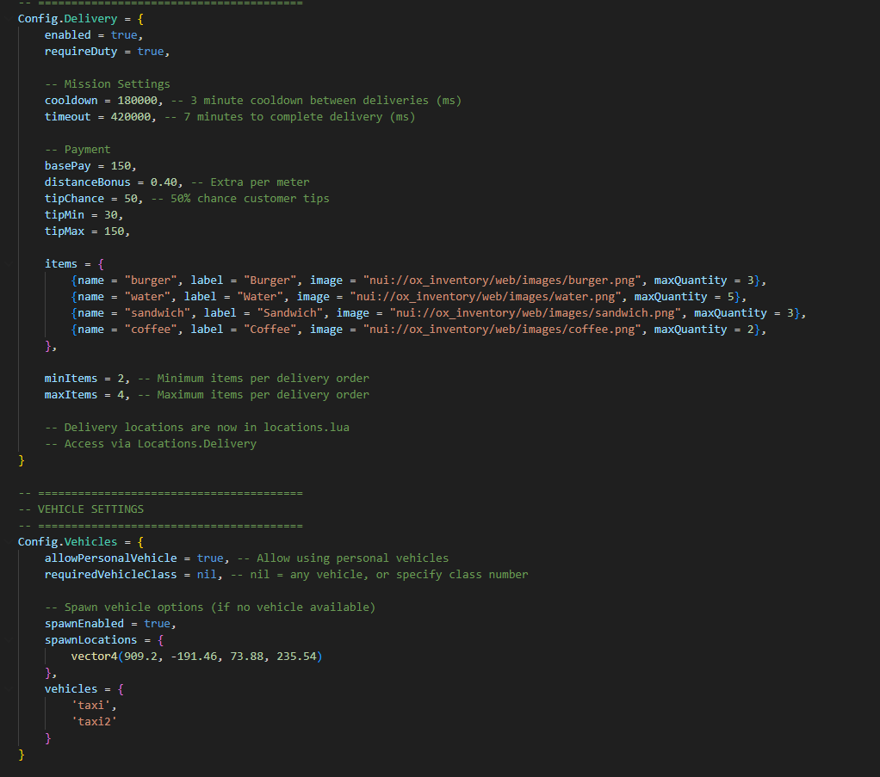
Task: Place cursor on basePay's value 150
Action: point(124,165)
